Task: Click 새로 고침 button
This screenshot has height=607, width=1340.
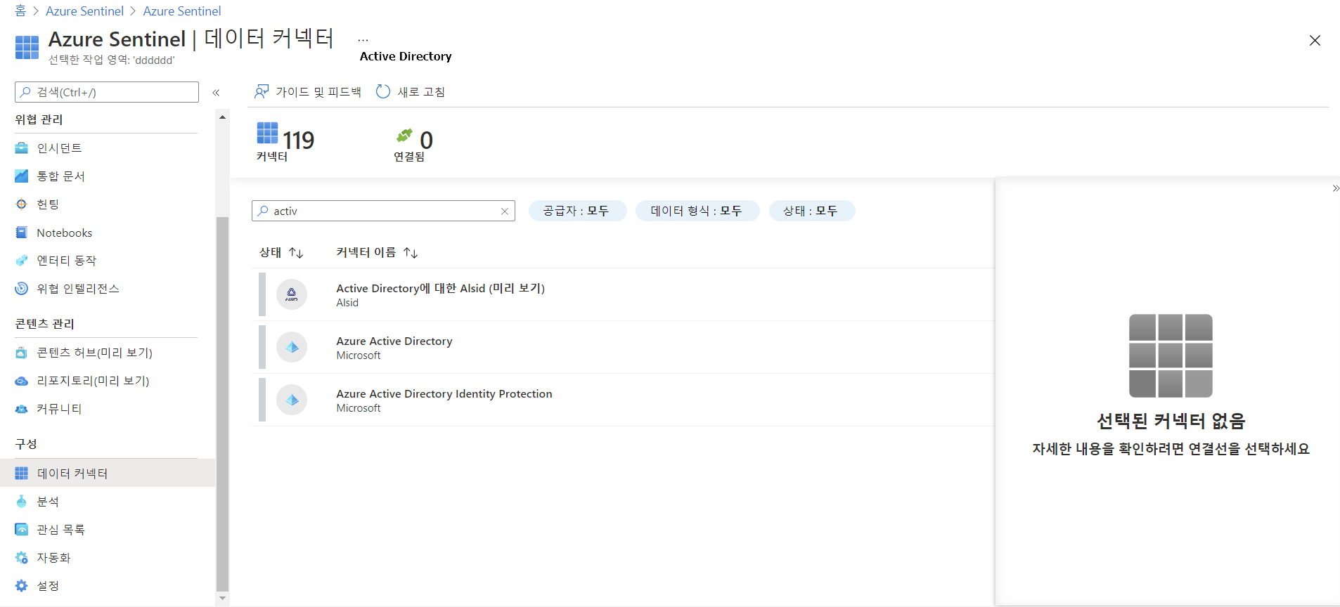Action: click(x=411, y=92)
